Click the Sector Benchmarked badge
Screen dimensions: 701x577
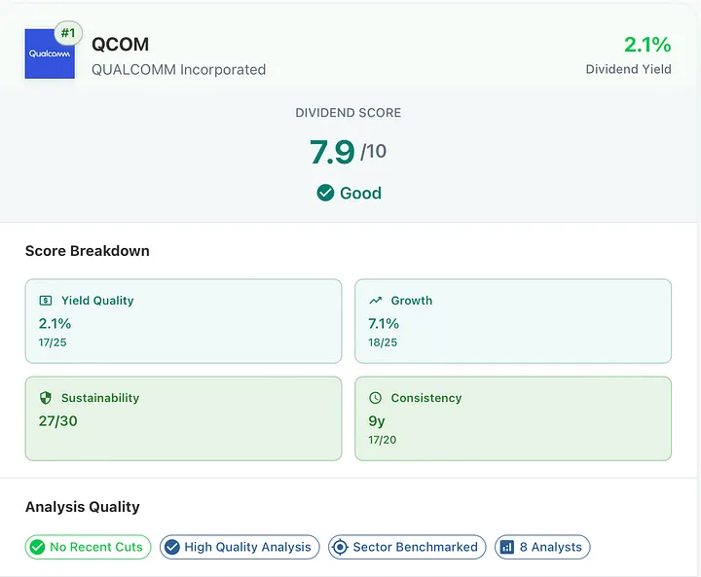click(x=407, y=547)
